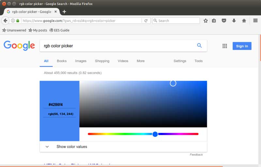Click the hue slider handle
The image size is (261, 167).
point(155,134)
